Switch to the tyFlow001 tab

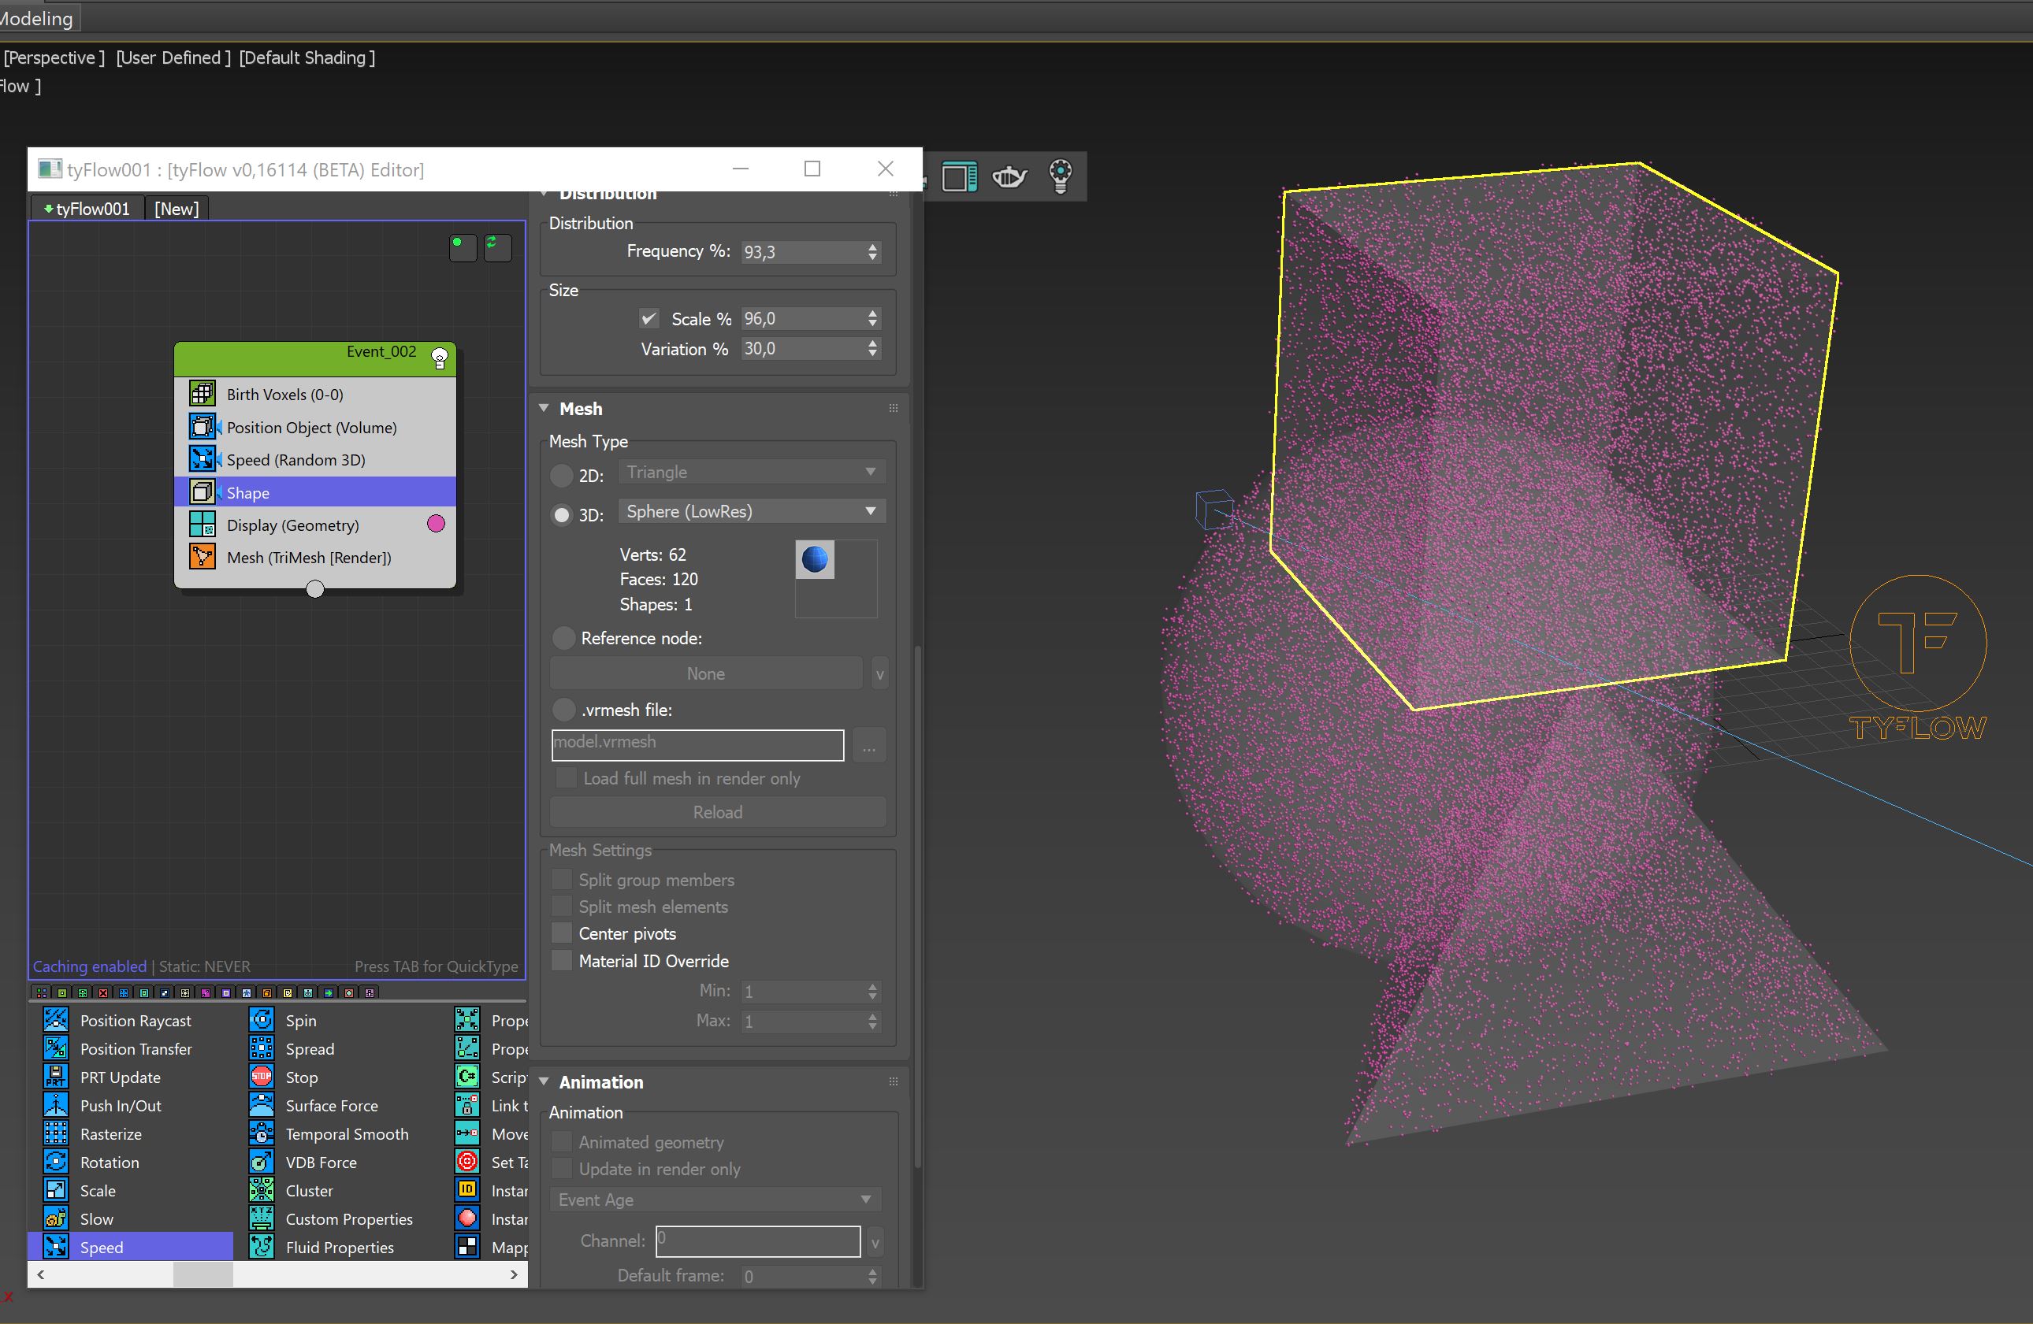[x=87, y=208]
